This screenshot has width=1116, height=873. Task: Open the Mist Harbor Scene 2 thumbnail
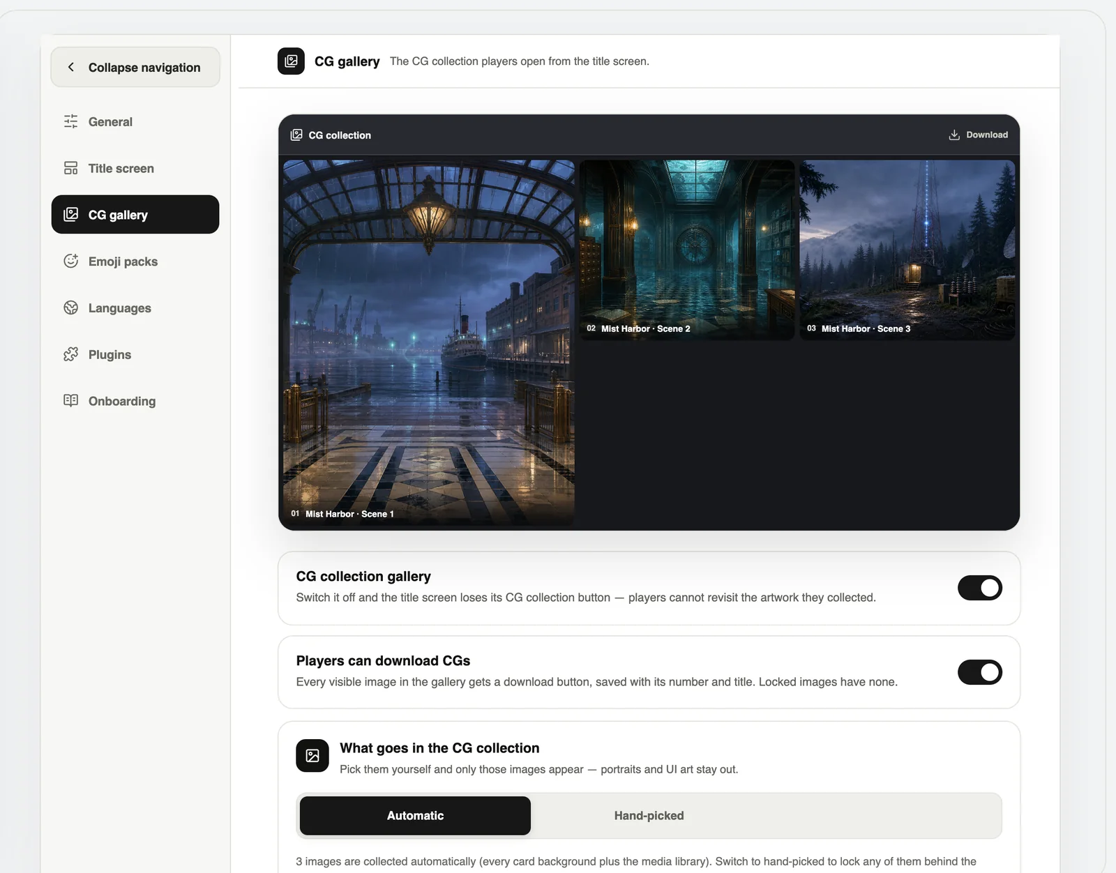pos(687,250)
